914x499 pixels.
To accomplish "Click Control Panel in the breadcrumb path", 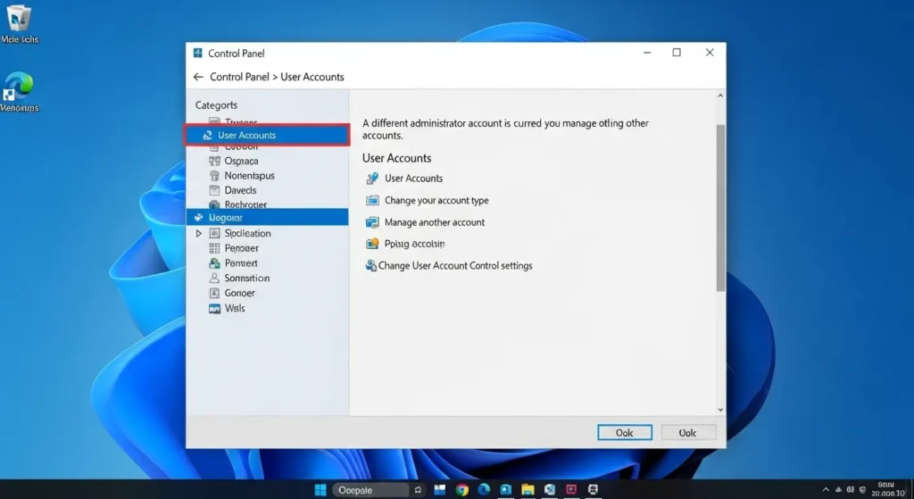I will click(x=239, y=77).
